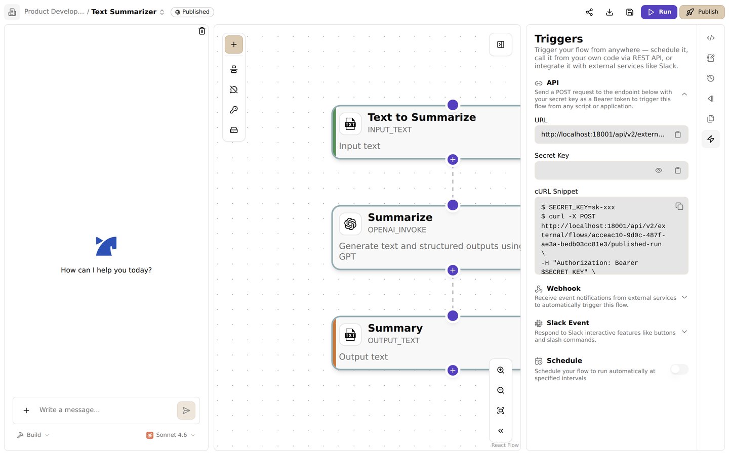Click the save flow icon
This screenshot has width=729, height=455.
(x=630, y=12)
